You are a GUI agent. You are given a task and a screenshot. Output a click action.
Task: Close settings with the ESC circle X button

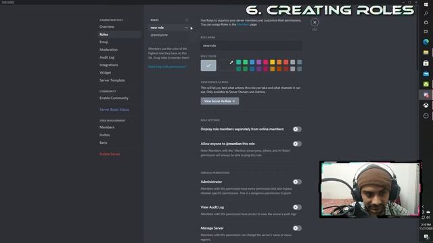[315, 22]
